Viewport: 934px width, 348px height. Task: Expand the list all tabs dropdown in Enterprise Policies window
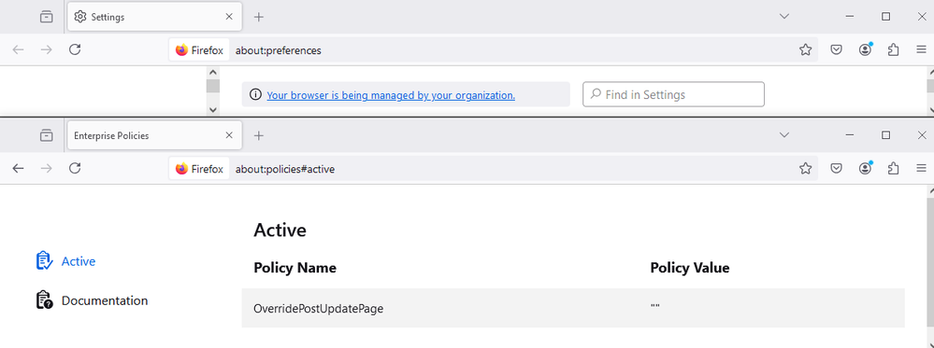click(784, 135)
